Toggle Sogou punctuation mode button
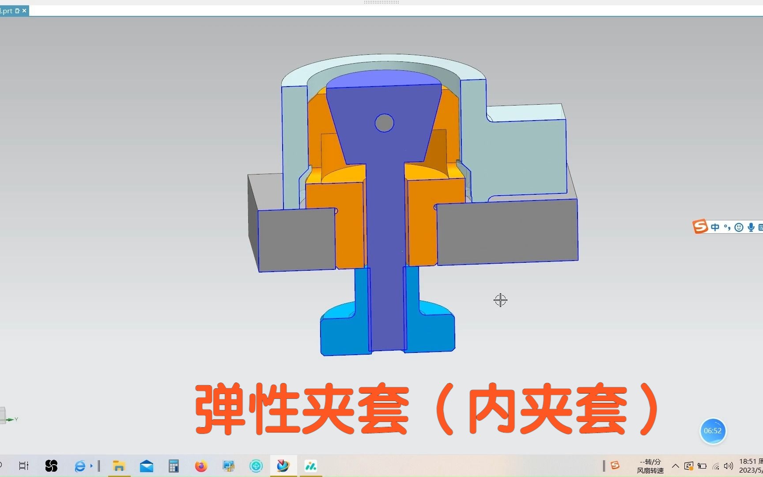The height and width of the screenshot is (477, 763). pyautogui.click(x=727, y=227)
